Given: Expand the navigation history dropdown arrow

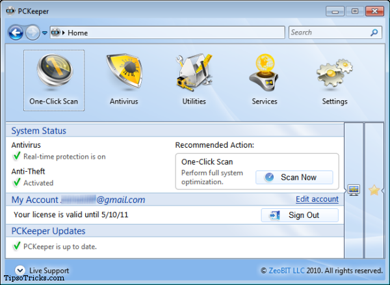Looking at the screenshot, I should point(45,33).
